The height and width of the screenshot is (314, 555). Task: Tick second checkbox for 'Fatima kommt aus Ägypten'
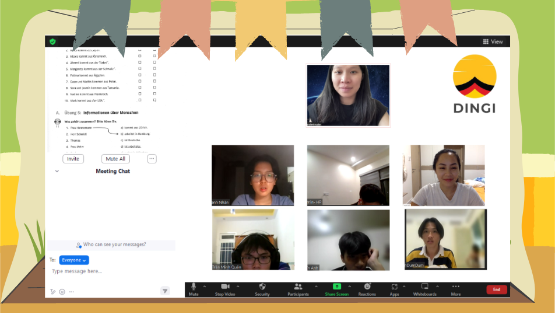(154, 75)
